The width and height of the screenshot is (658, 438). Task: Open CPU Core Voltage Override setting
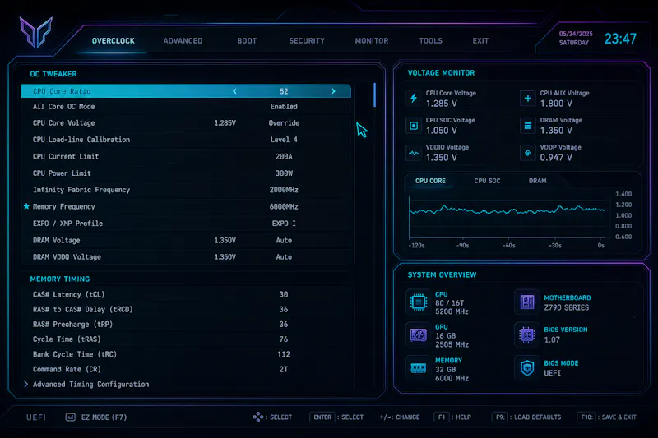click(284, 122)
